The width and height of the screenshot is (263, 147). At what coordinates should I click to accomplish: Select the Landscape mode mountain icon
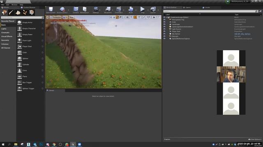[18, 13]
